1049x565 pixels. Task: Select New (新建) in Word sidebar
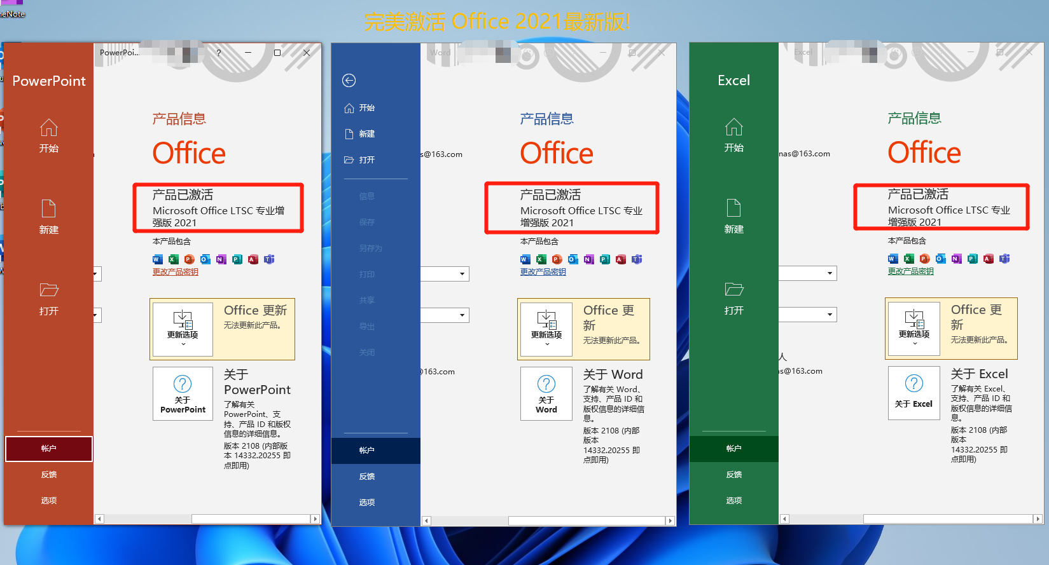[x=375, y=134]
